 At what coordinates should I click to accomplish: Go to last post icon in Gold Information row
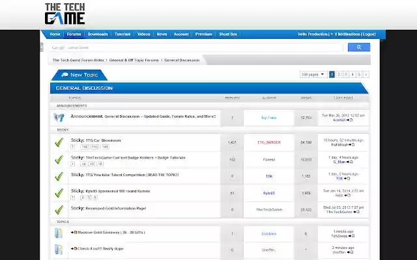(x=356, y=212)
